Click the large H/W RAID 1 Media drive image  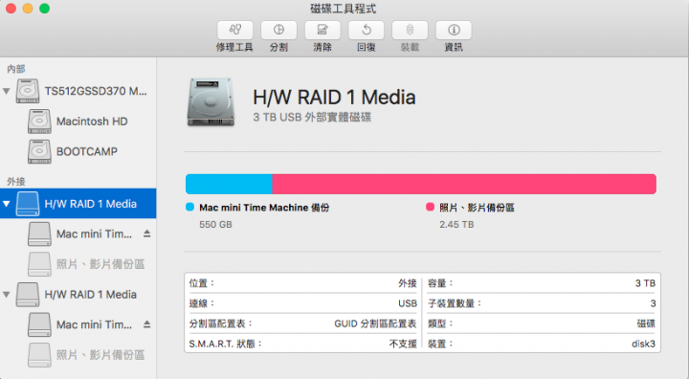pyautogui.click(x=211, y=102)
